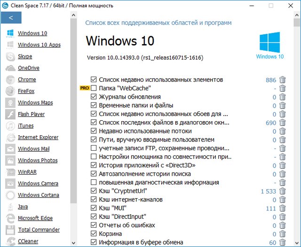Click Version 10.0.14393.0 text
301x247 pixels.
tap(145, 58)
